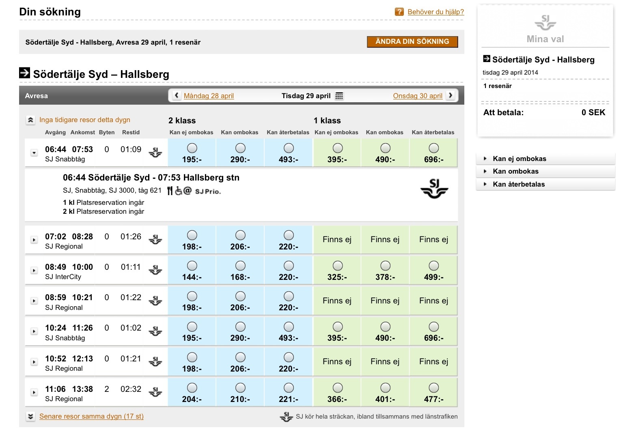This screenshot has height=432, width=623.
Task: Click the earlier trips double-chevron up icon
Action: tap(30, 120)
